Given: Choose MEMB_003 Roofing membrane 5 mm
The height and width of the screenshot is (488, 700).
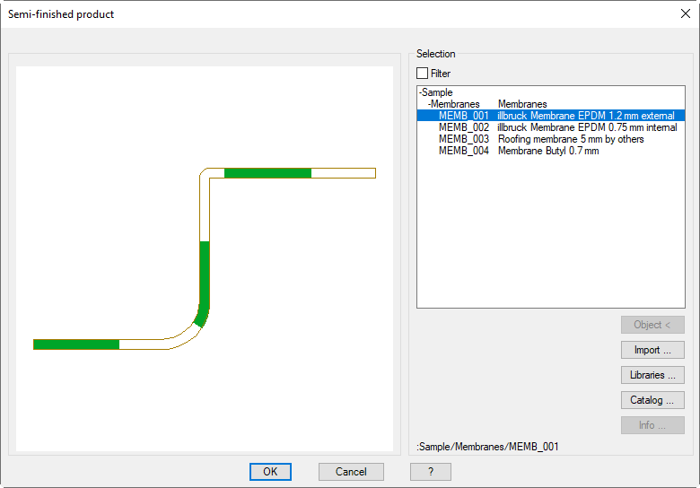Looking at the screenshot, I should (x=540, y=139).
